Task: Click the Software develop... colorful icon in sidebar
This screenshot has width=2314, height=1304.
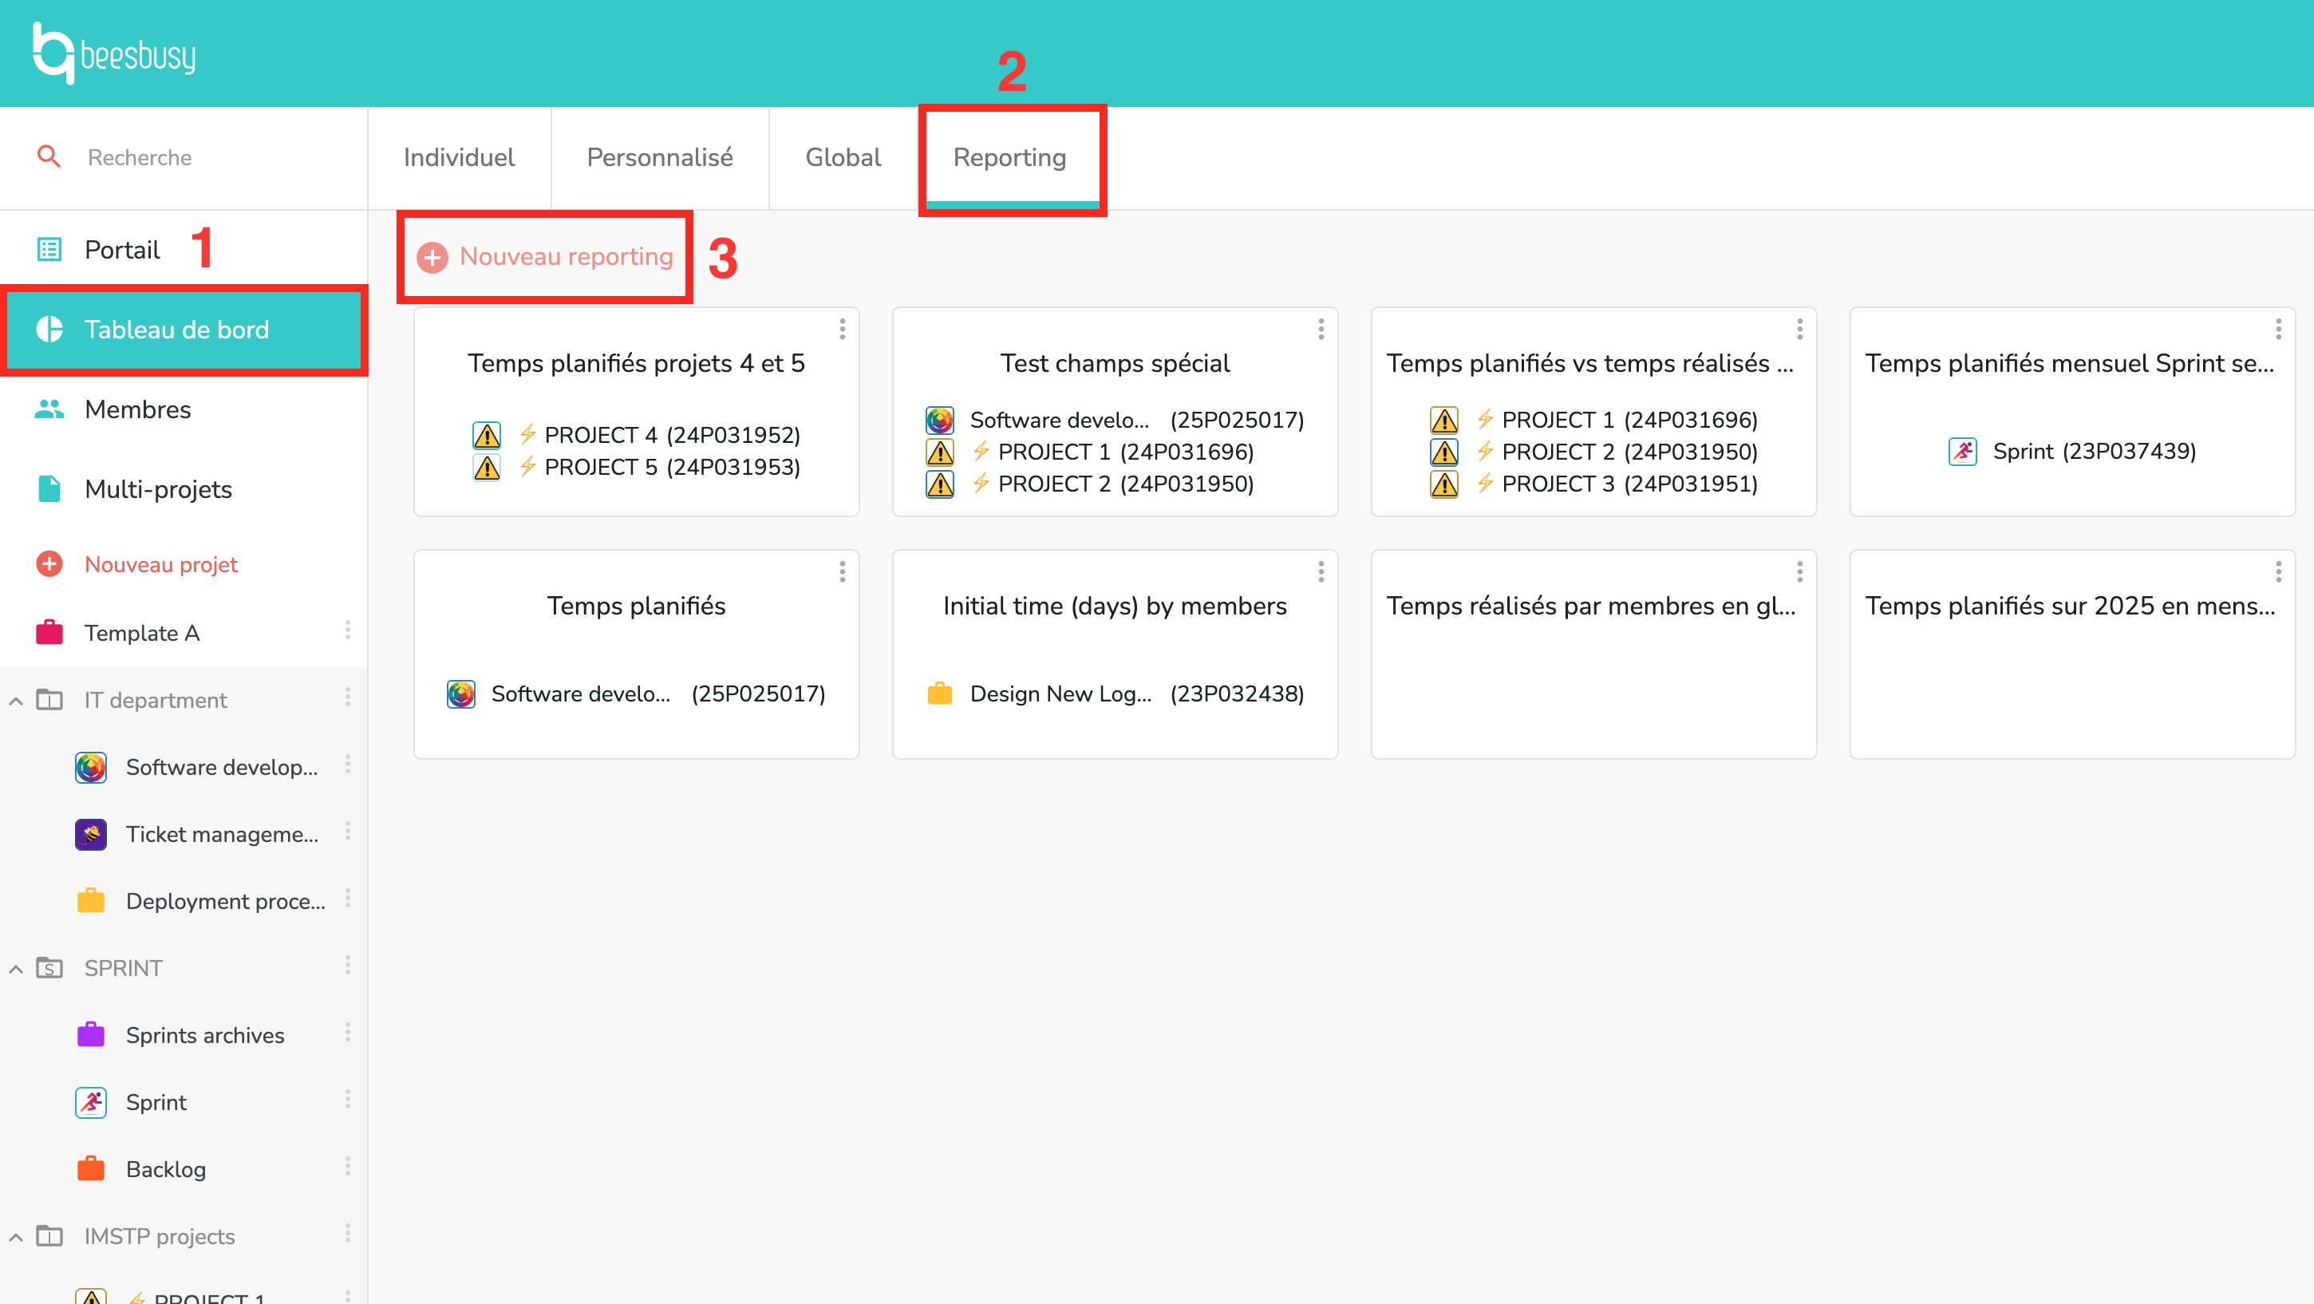Action: click(91, 767)
